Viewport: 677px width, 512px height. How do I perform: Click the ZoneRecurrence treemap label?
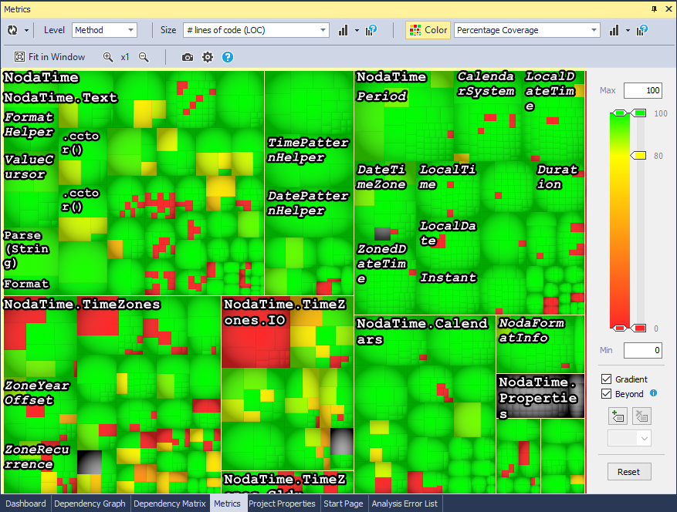tap(37, 456)
